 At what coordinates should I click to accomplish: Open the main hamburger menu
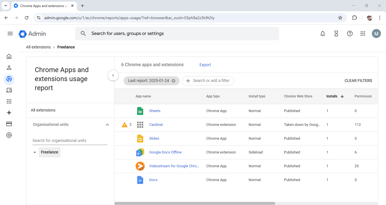tap(10, 34)
